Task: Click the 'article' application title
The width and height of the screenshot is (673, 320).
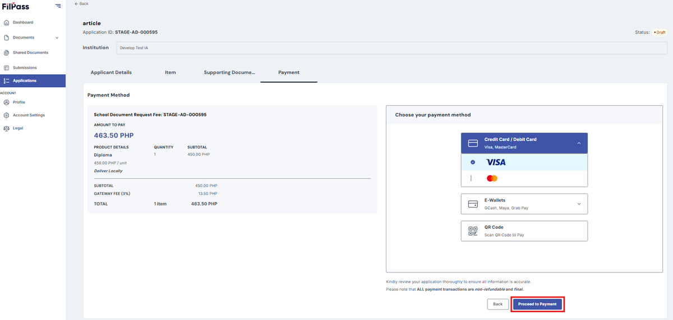Action: pos(91,23)
